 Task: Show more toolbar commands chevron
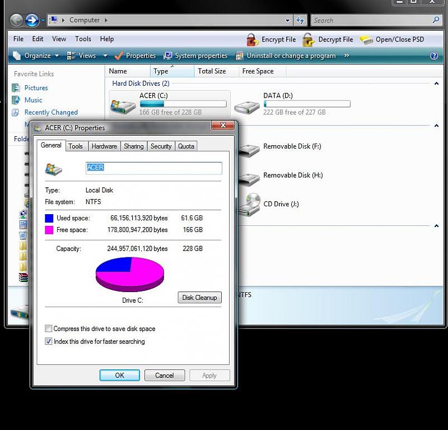coord(347,55)
